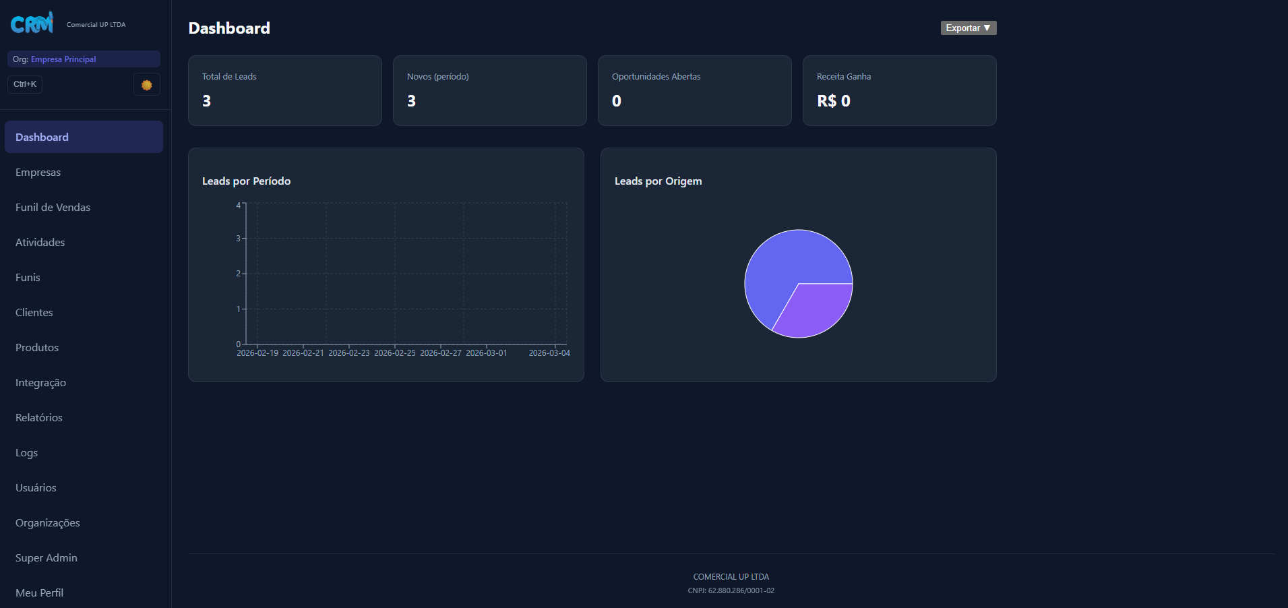This screenshot has height=608, width=1288.
Task: Click the Total de Leads card
Action: point(284,90)
